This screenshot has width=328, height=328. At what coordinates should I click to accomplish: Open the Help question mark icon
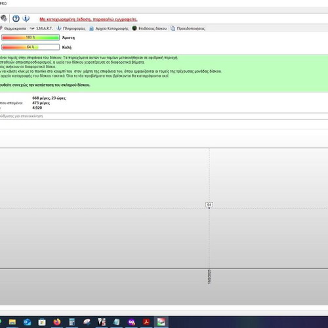[x=16, y=18]
